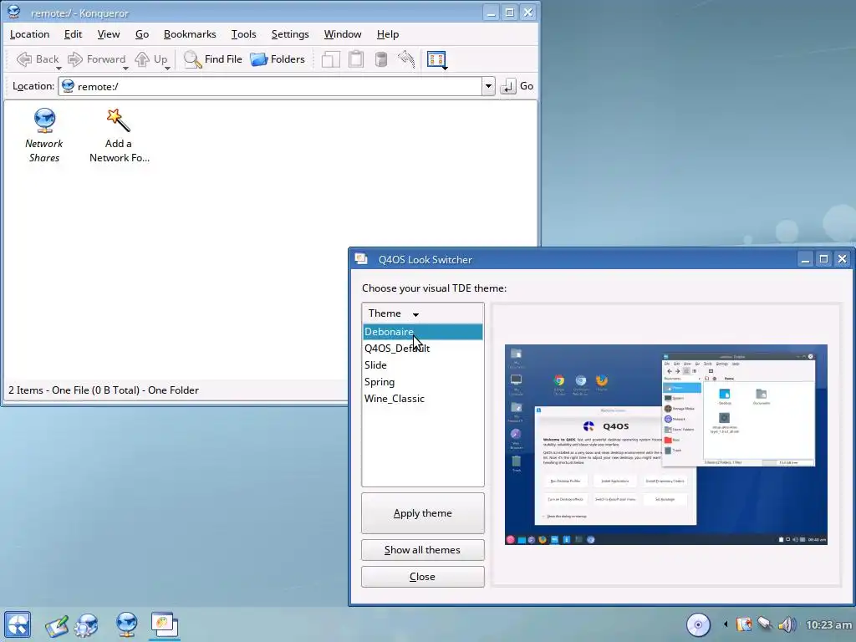Click the Show all themes button
The height and width of the screenshot is (642, 856).
point(422,550)
